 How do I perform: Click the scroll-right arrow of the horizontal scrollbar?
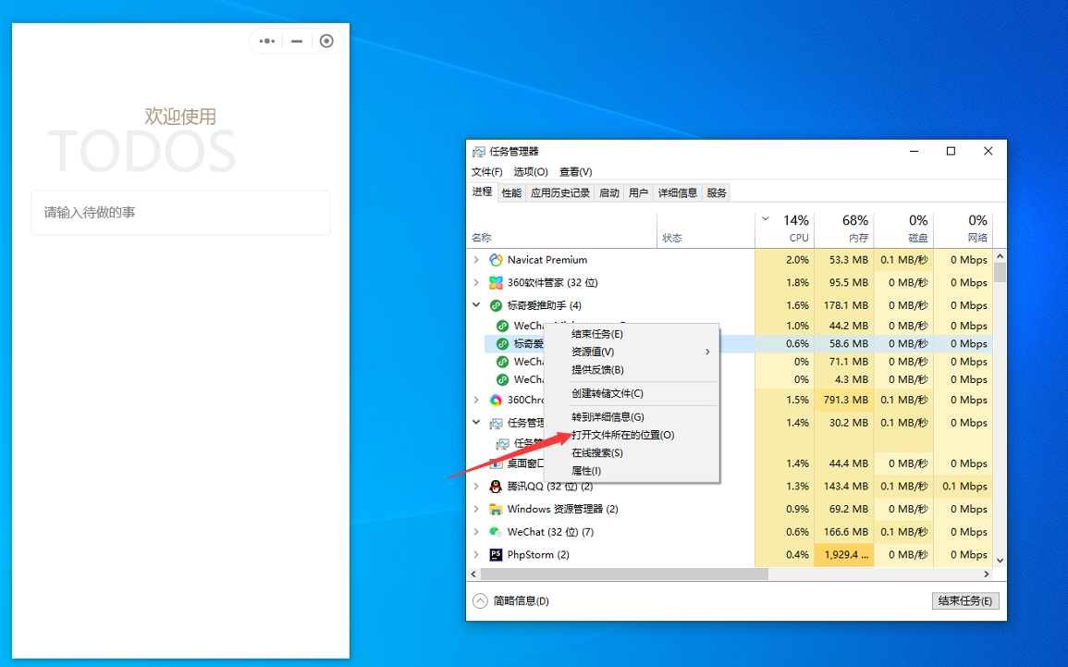tap(987, 574)
